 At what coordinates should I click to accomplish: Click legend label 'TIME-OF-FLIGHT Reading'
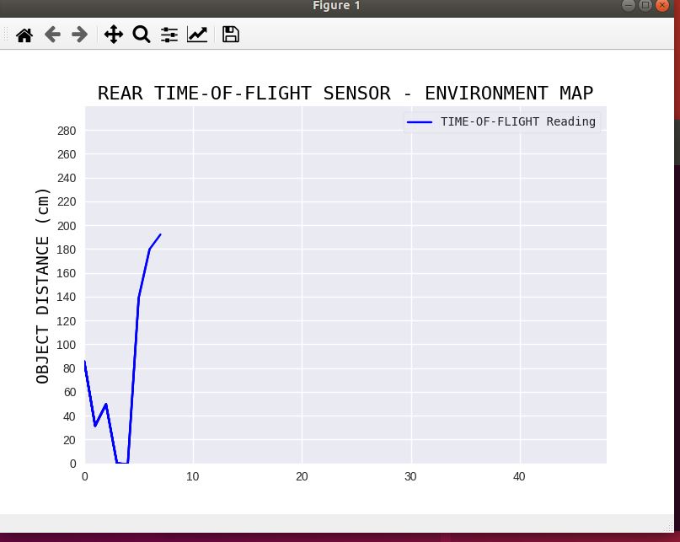coord(518,121)
